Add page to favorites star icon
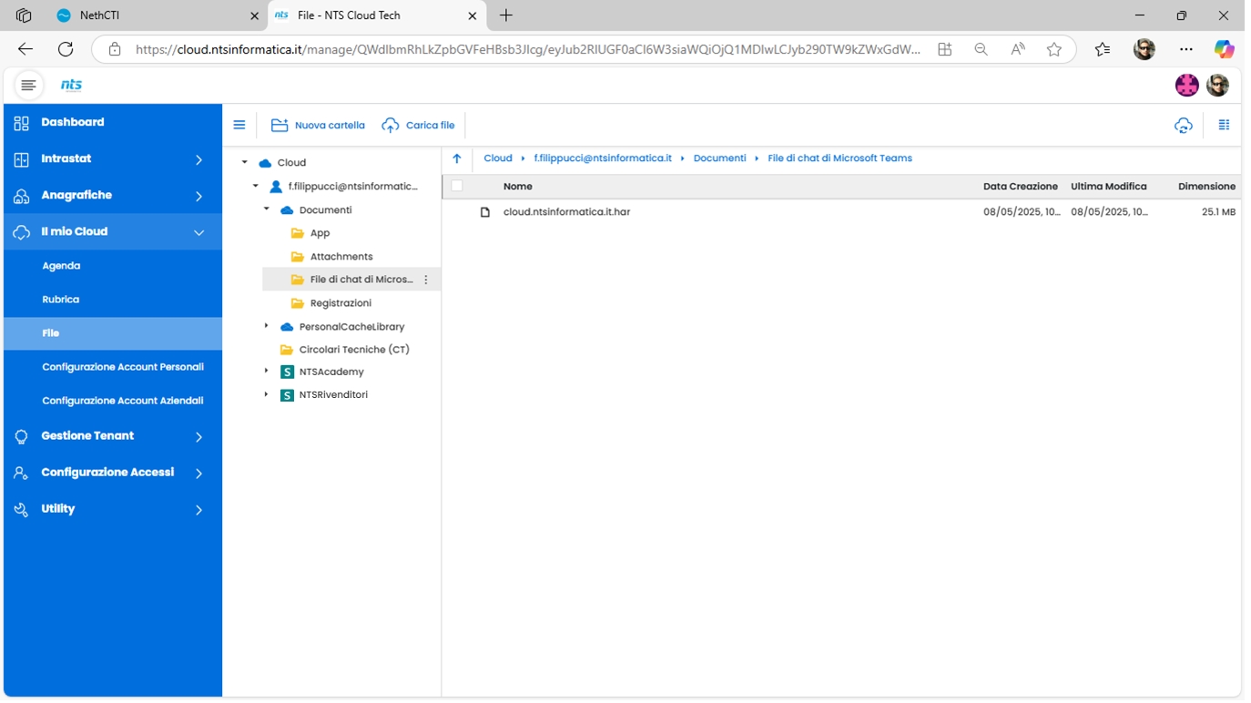The height and width of the screenshot is (703, 1251). pos(1054,49)
